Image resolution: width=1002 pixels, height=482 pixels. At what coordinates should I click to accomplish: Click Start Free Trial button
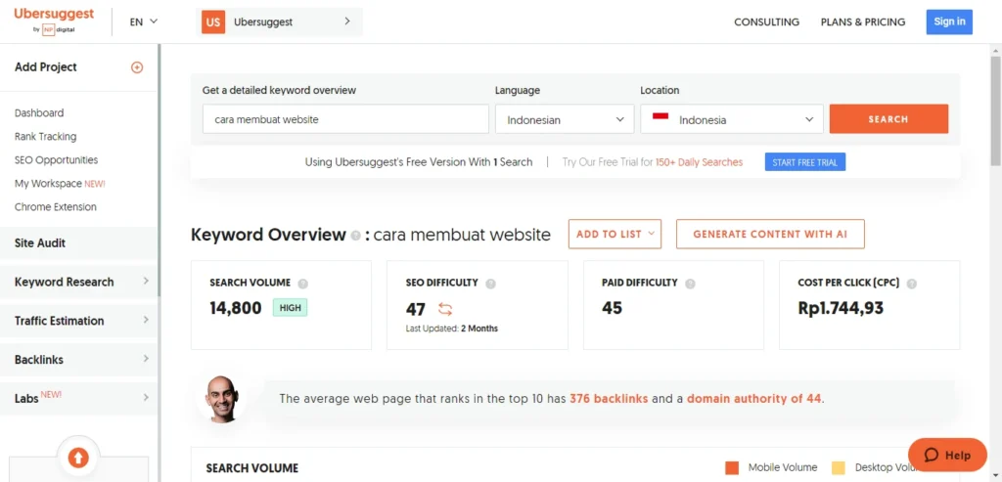[804, 162]
